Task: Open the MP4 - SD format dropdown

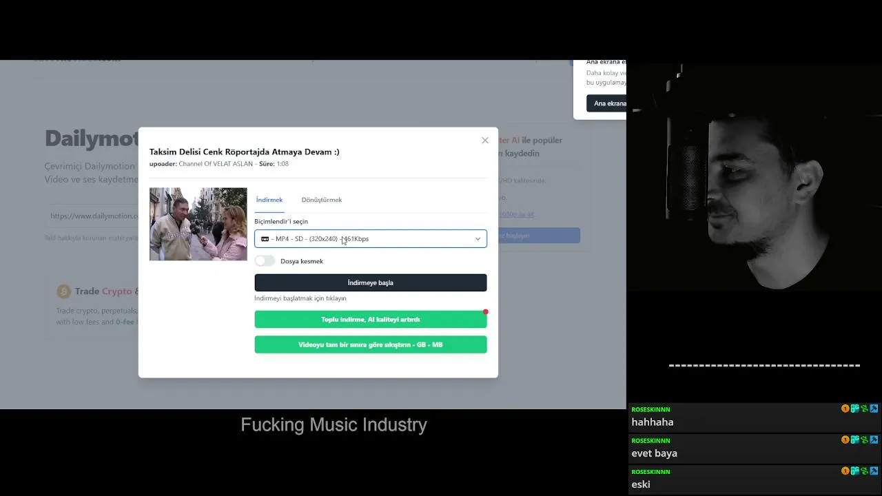Action: pos(371,238)
